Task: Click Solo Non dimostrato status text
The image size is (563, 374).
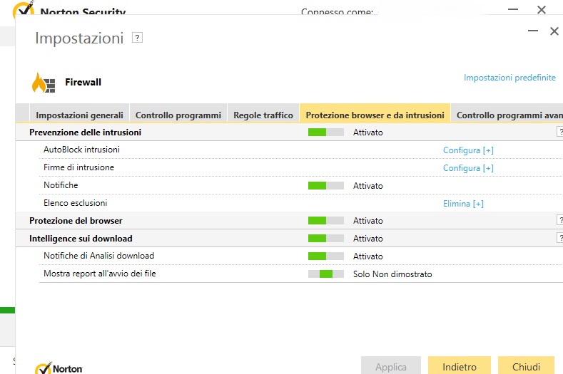Action: (392, 274)
